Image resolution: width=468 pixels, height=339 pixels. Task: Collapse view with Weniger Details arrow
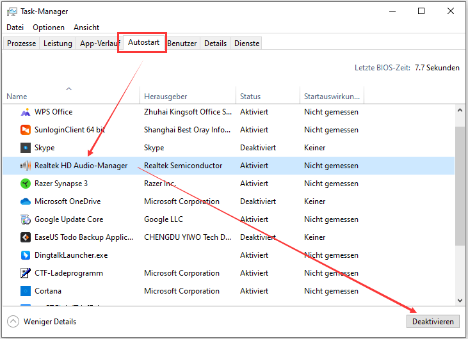point(13,322)
